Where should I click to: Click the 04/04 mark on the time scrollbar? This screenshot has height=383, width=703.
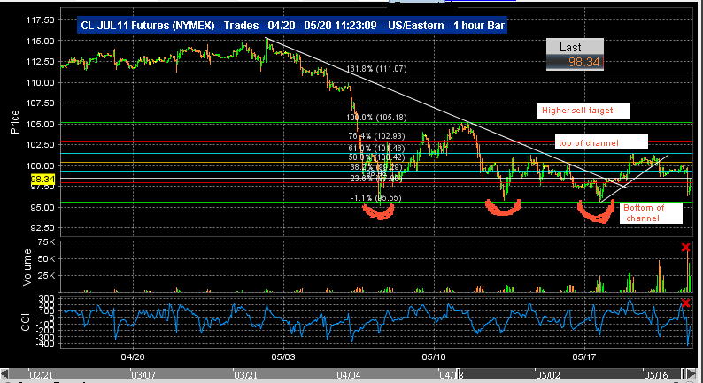coord(349,374)
